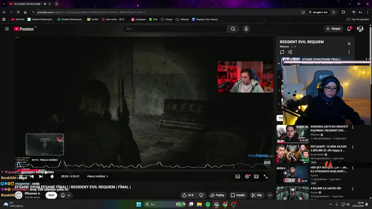Open the BİZİ ŞAŞIRT video thumbnail

[292, 154]
